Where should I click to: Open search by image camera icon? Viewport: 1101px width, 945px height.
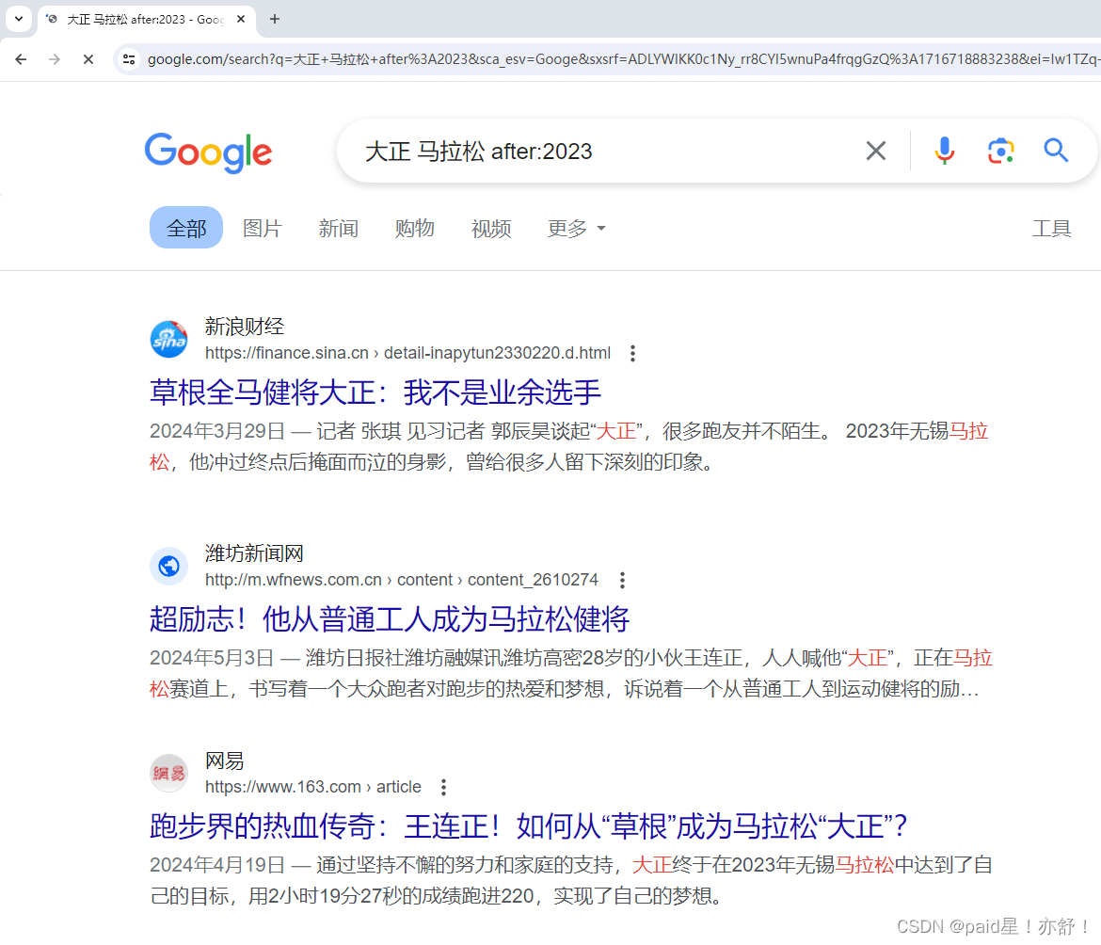pos(1000,151)
